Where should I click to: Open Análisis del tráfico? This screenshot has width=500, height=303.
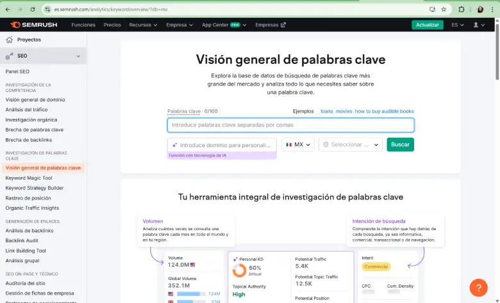[x=26, y=109]
